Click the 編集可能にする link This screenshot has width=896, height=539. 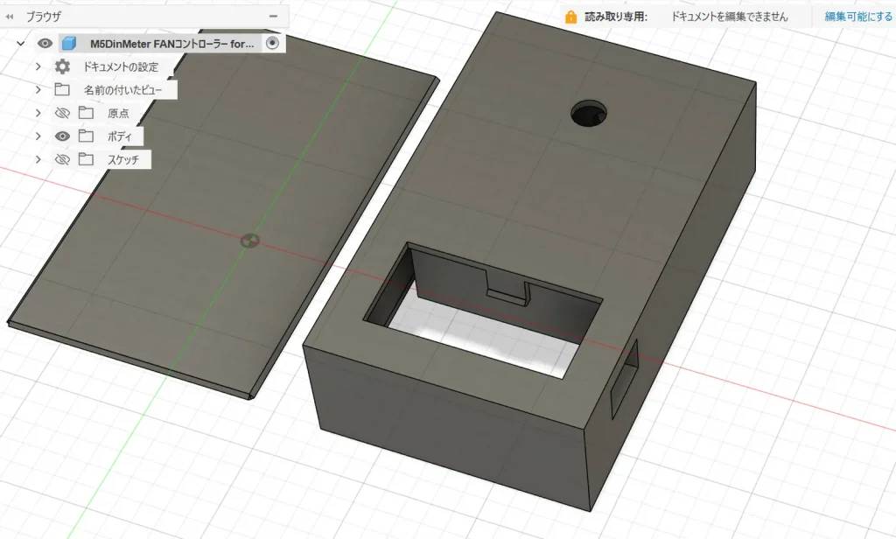pos(858,17)
